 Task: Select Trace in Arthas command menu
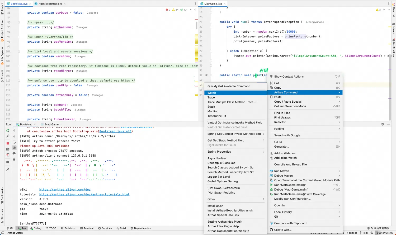click(x=235, y=97)
